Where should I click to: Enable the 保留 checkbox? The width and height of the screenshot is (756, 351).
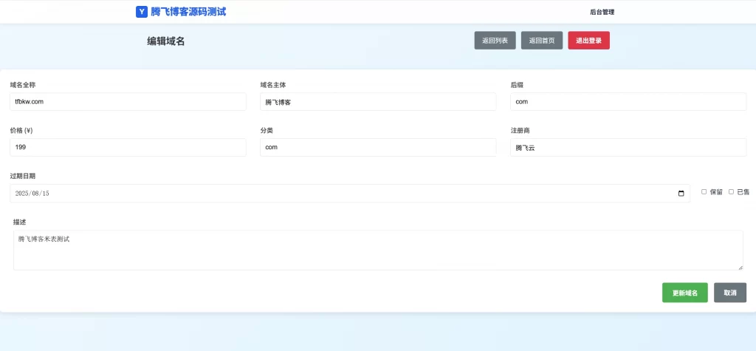pyautogui.click(x=704, y=192)
